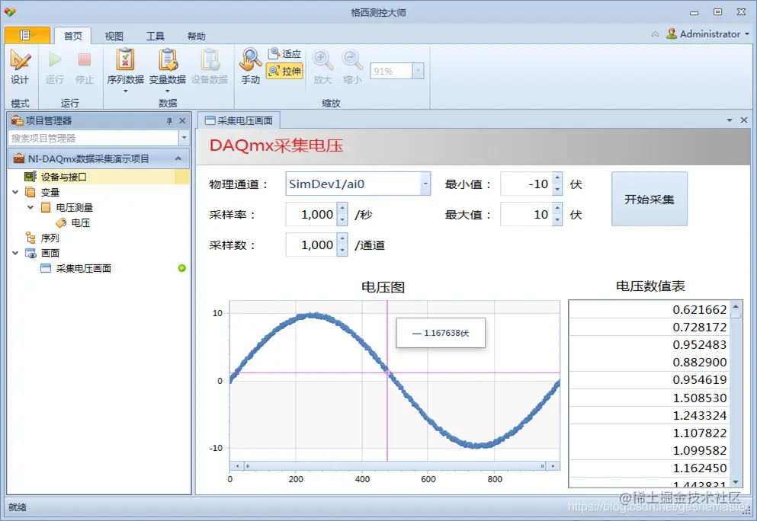Click the app logo icon in the title bar
The image size is (757, 521).
10,12
